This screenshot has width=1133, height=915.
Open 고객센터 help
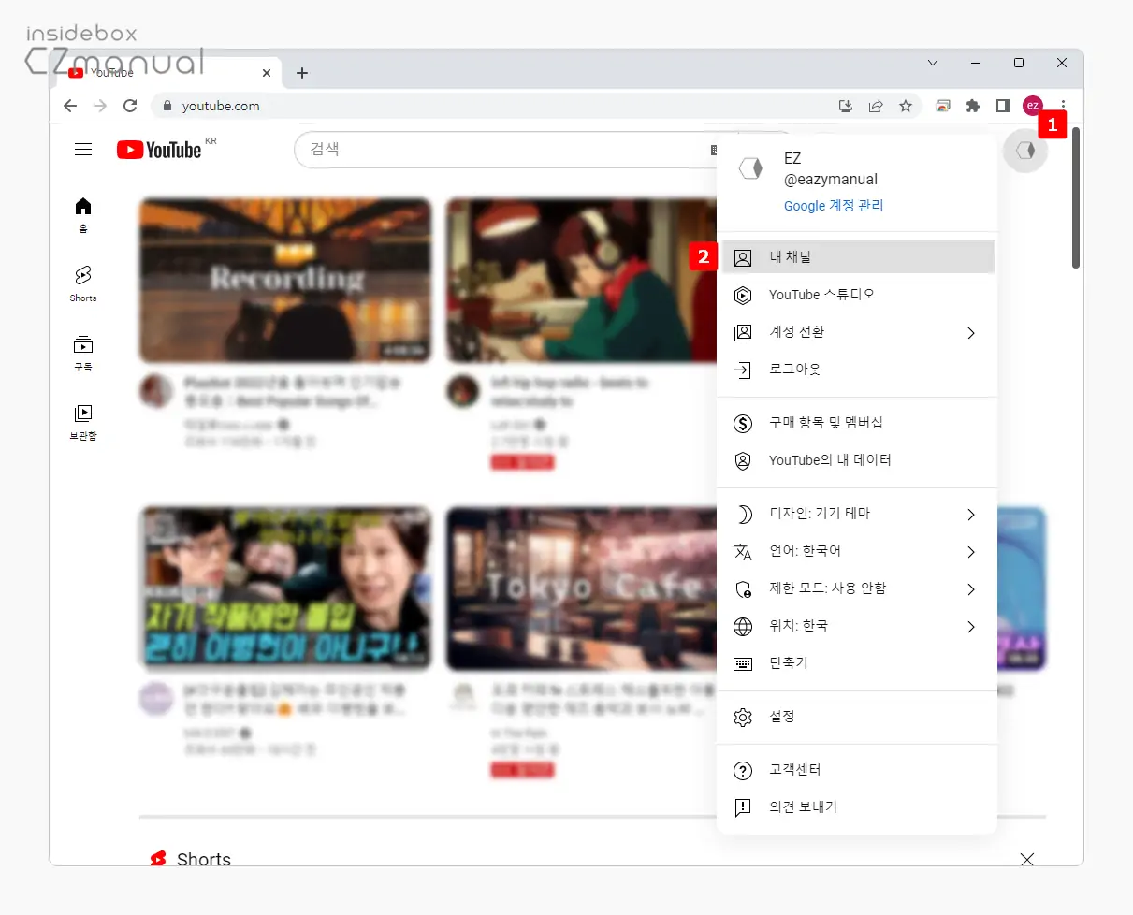858,770
